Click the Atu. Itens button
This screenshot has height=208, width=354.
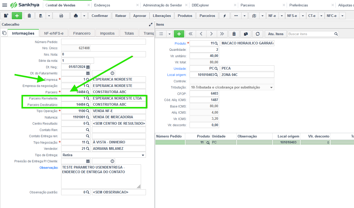click(x=276, y=34)
